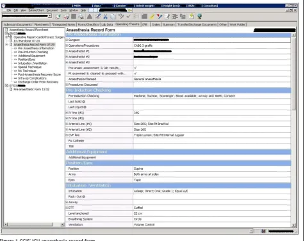
Task: Expand the IV line (#1) row marker
Action: (x=67, y=113)
